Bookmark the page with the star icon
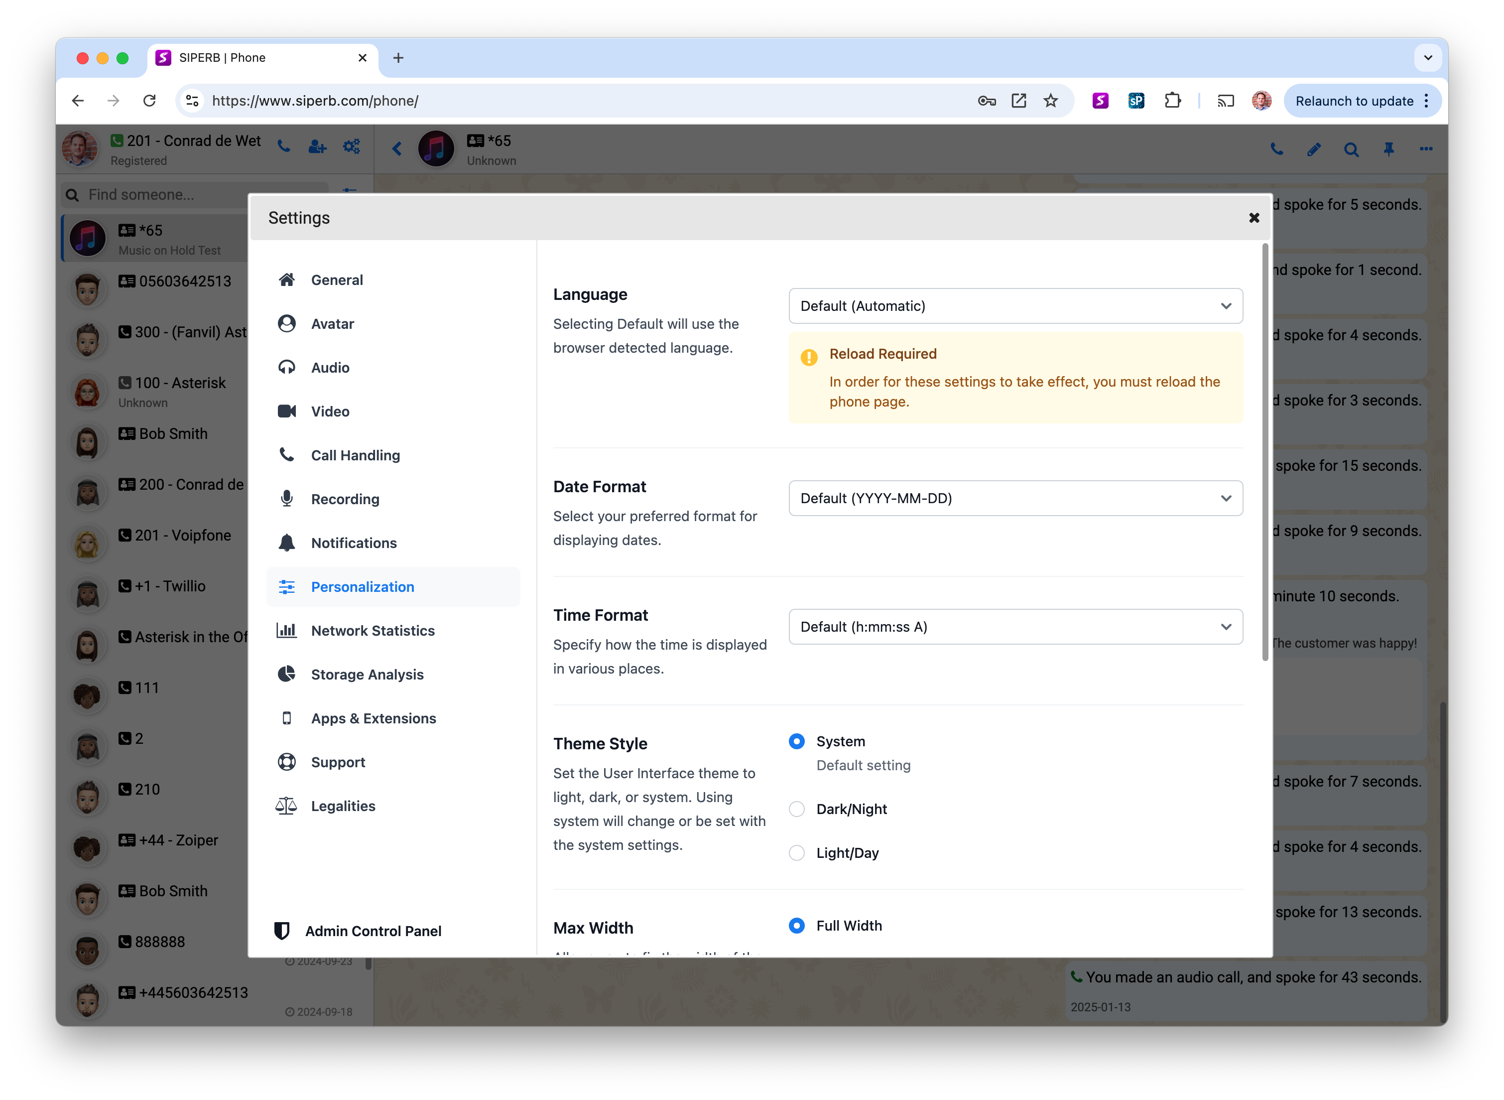Viewport: 1504px width, 1100px height. point(1051,101)
